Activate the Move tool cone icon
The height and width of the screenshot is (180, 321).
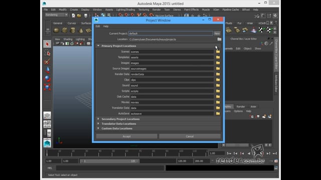pyautogui.click(x=47, y=70)
